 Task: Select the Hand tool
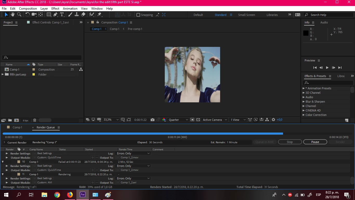tap(12, 15)
